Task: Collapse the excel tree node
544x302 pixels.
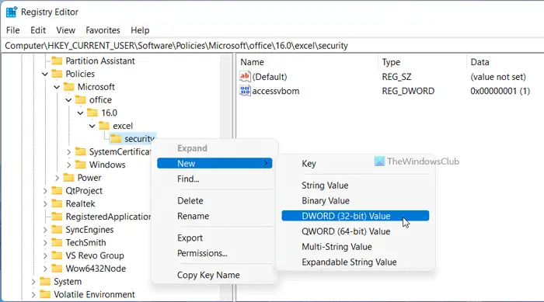Action: pos(92,126)
